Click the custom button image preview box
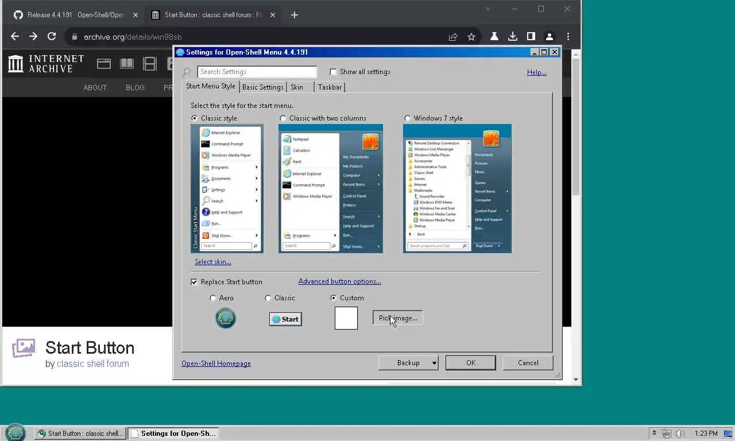This screenshot has height=441, width=735. pyautogui.click(x=346, y=318)
